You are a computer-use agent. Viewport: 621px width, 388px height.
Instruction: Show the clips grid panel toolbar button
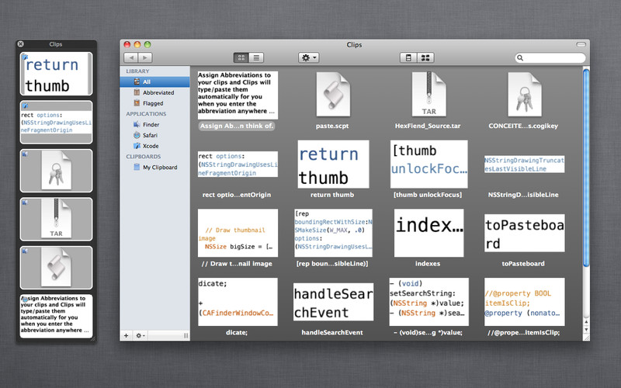[x=425, y=57]
